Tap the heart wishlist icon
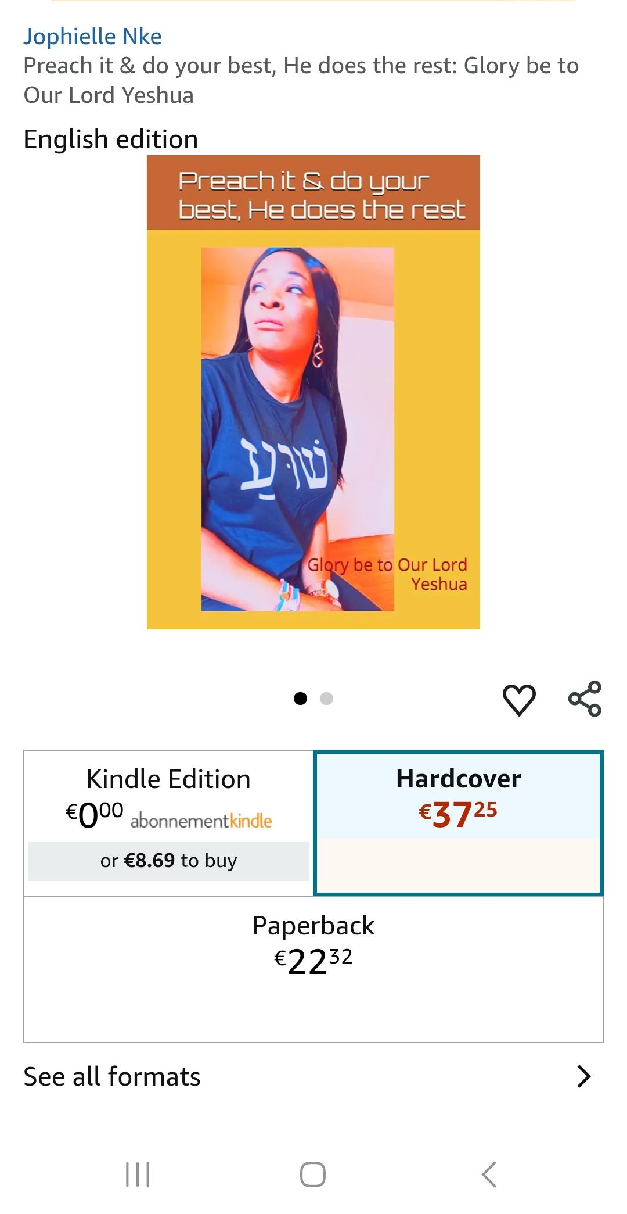 pos(518,699)
